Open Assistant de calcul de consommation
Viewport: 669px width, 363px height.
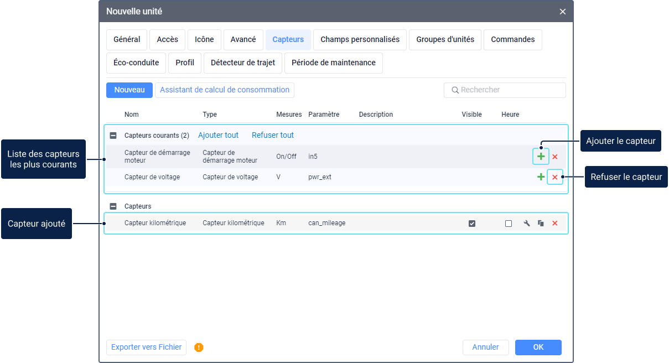(x=224, y=90)
